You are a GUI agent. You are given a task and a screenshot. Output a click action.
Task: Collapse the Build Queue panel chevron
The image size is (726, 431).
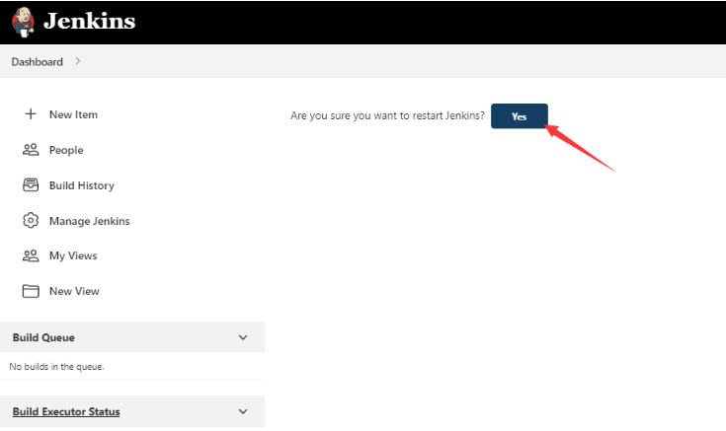coord(243,337)
